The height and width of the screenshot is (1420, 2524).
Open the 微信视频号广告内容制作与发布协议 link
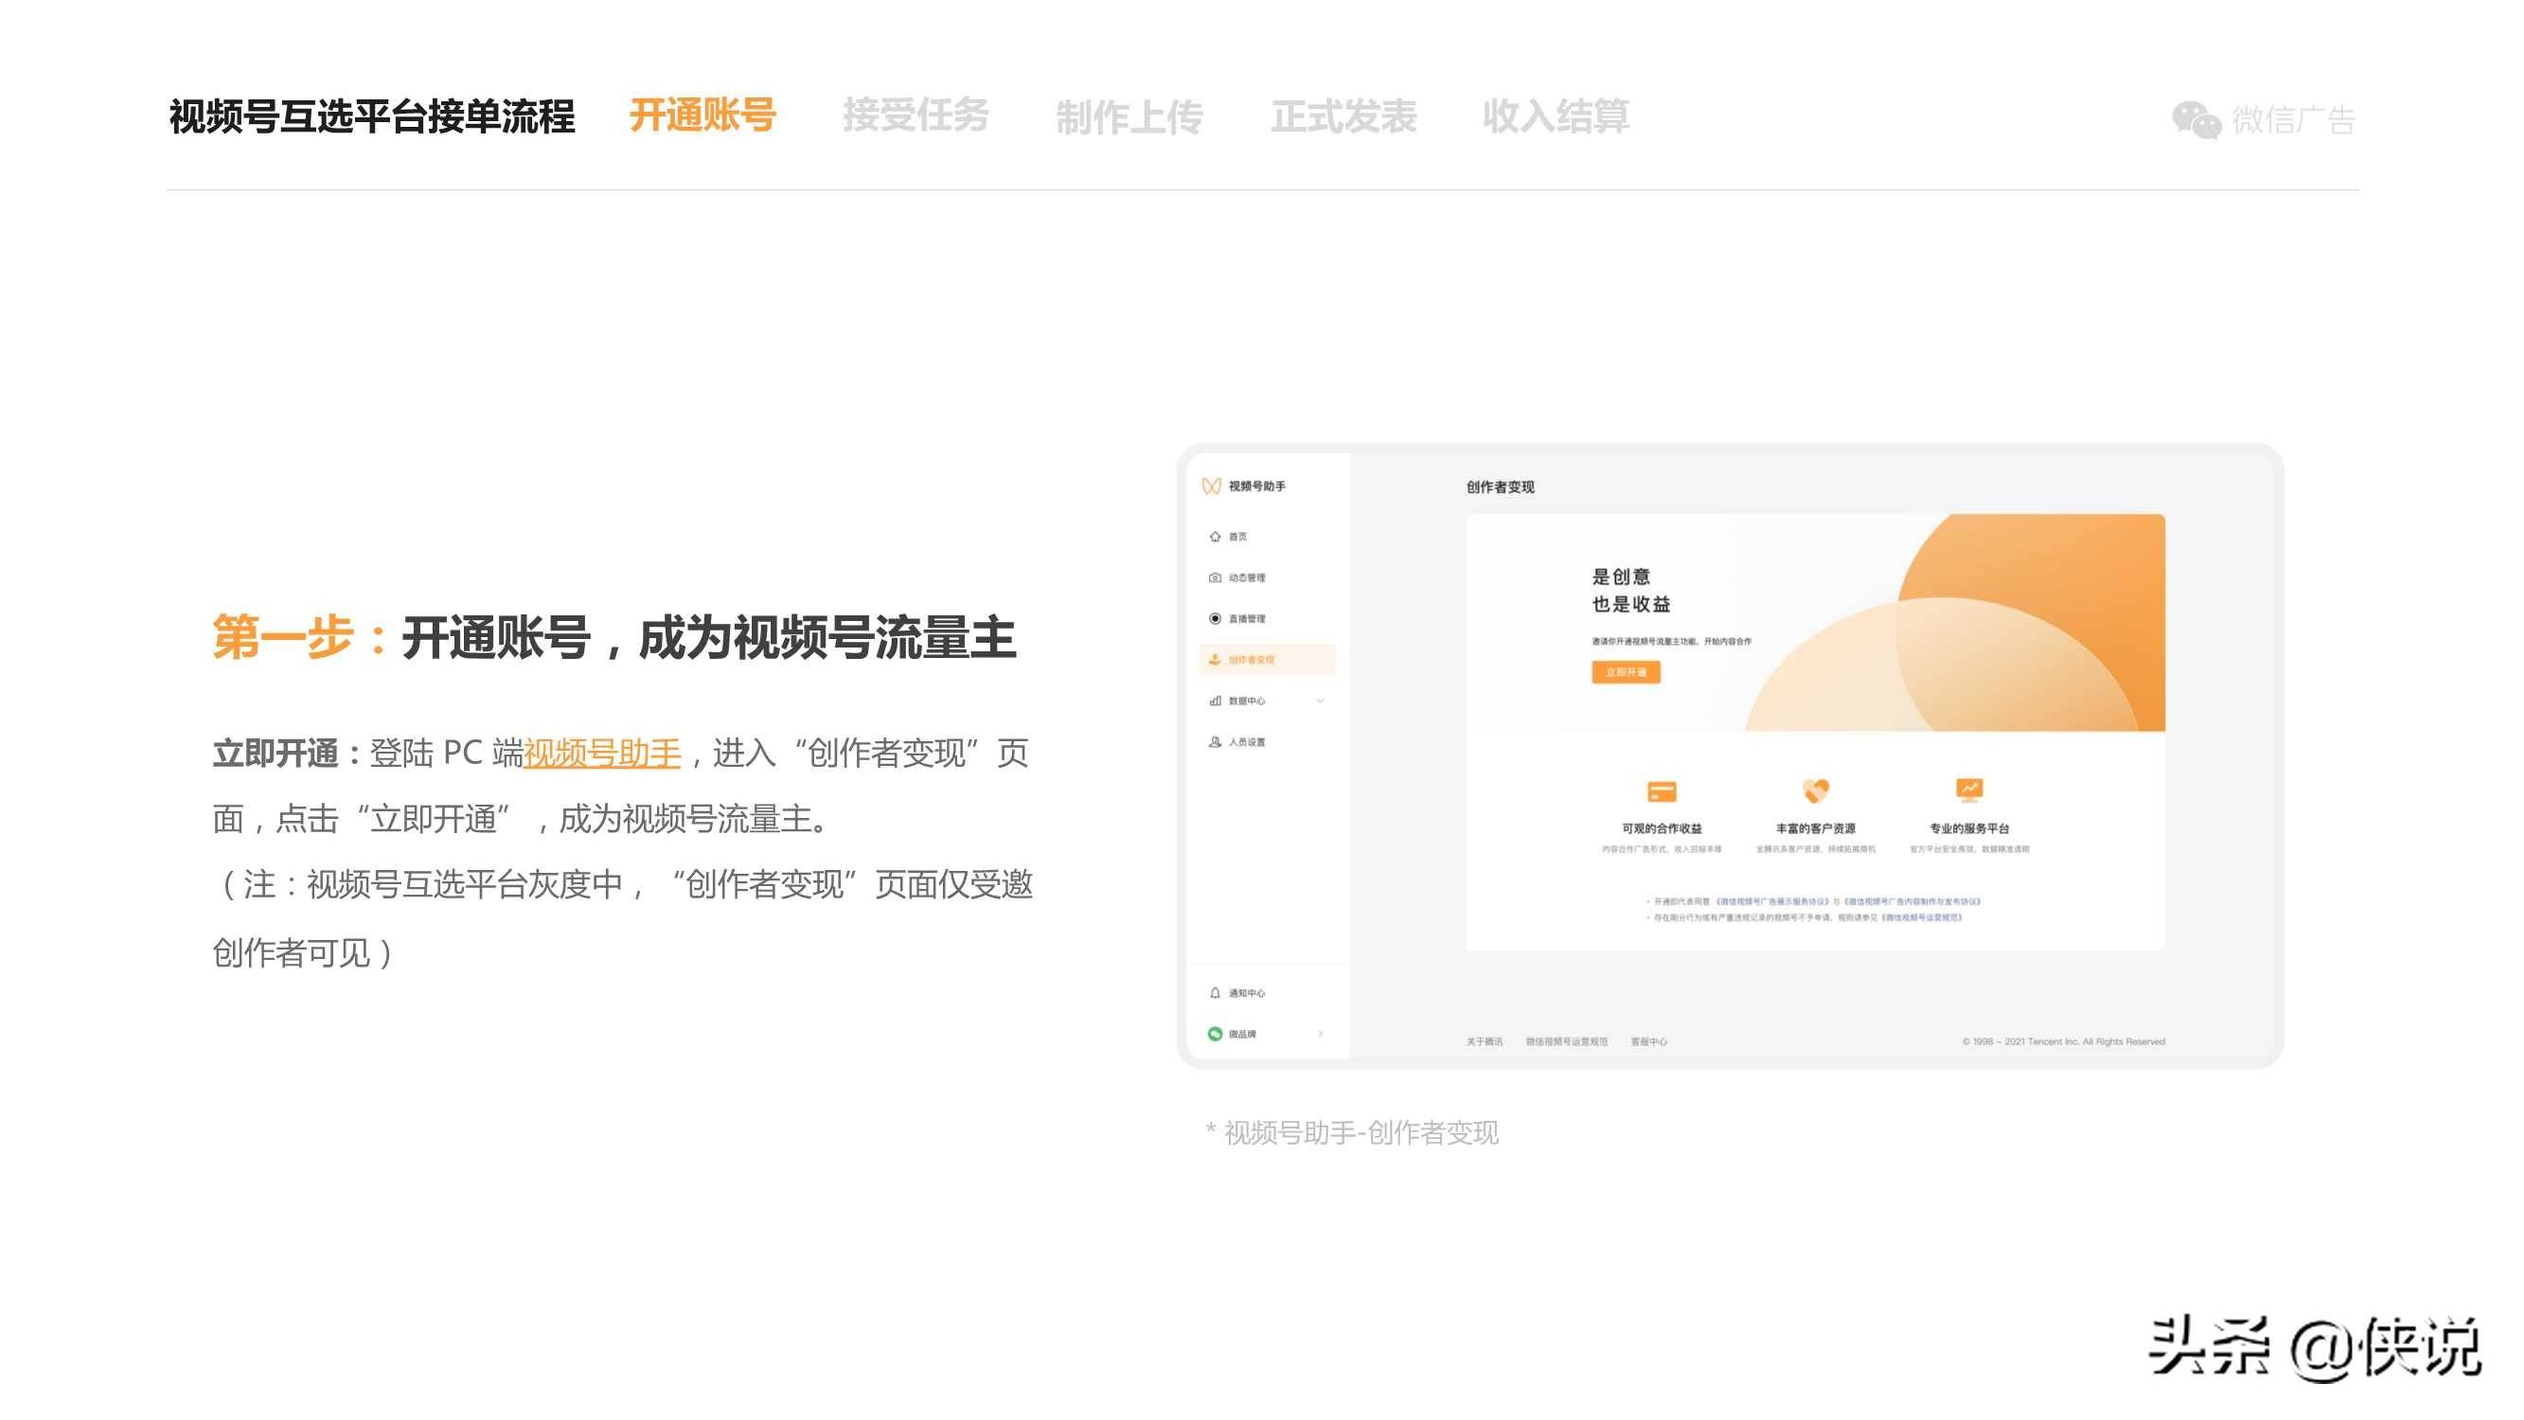(1912, 901)
